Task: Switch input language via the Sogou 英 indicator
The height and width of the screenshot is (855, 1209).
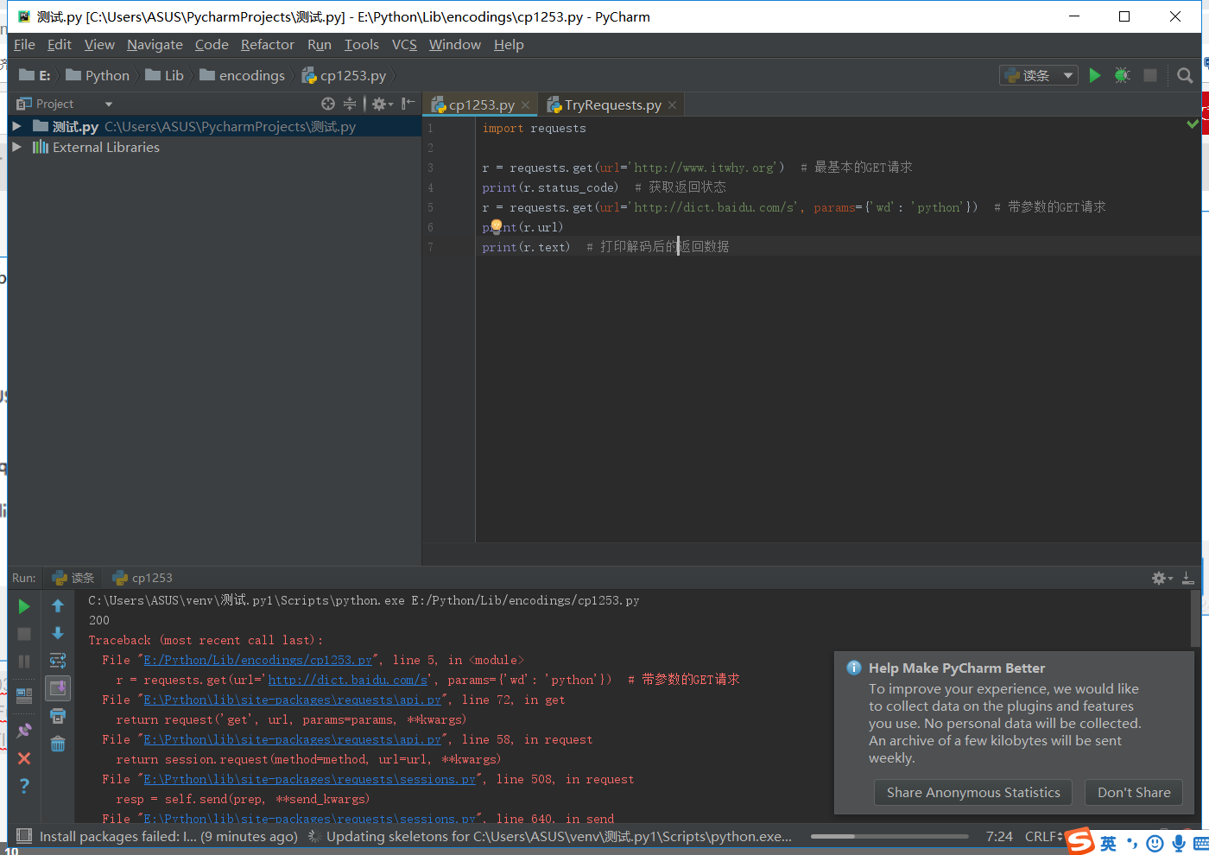Action: point(1108,843)
